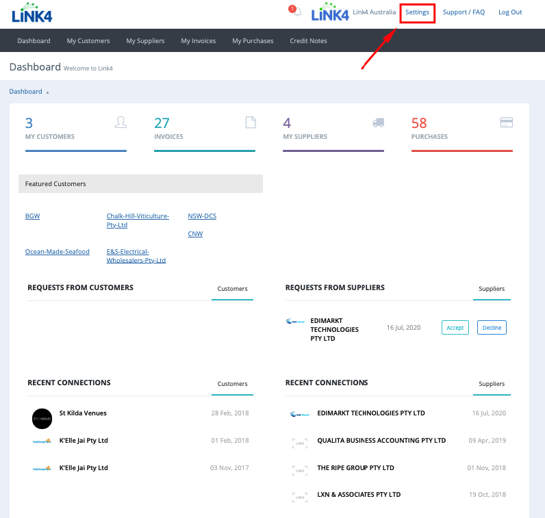Click St Kilda Venues connection name
The width and height of the screenshot is (545, 518).
[83, 413]
